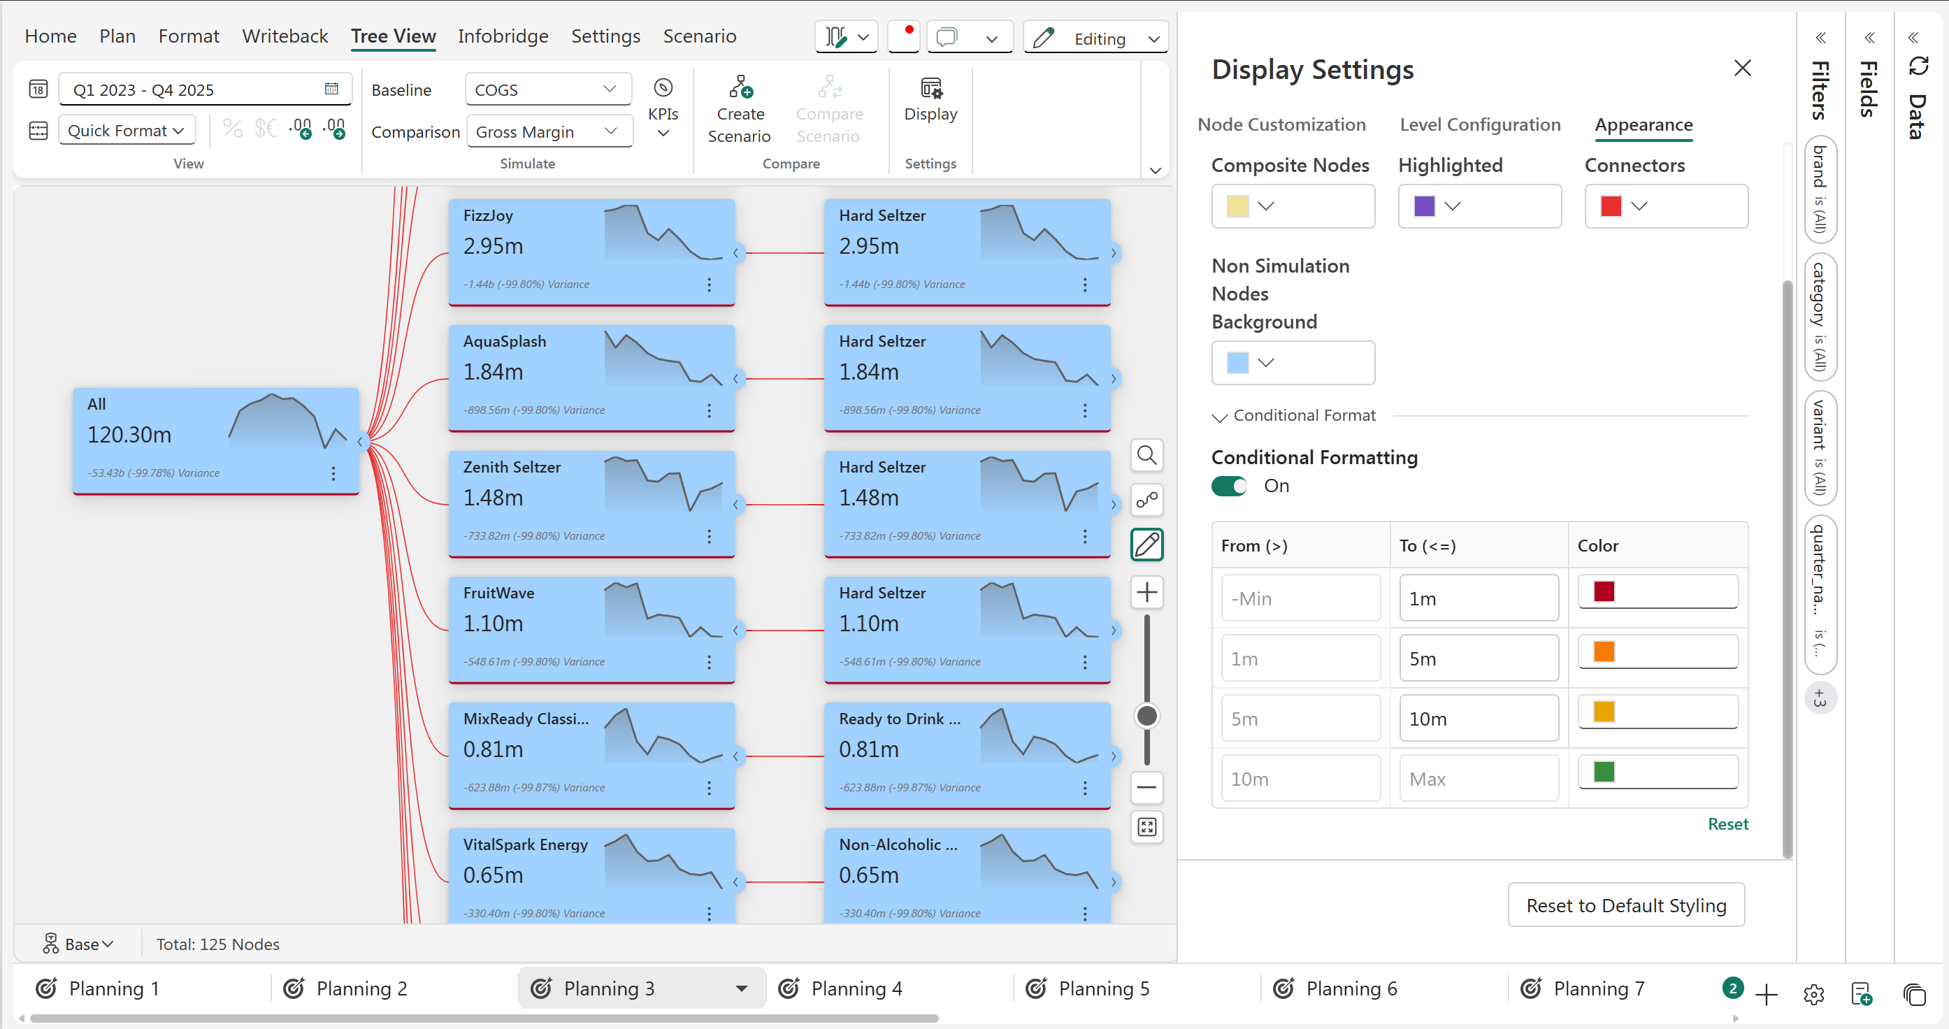Collapse children of the All node
This screenshot has width=1949, height=1029.
point(361,441)
